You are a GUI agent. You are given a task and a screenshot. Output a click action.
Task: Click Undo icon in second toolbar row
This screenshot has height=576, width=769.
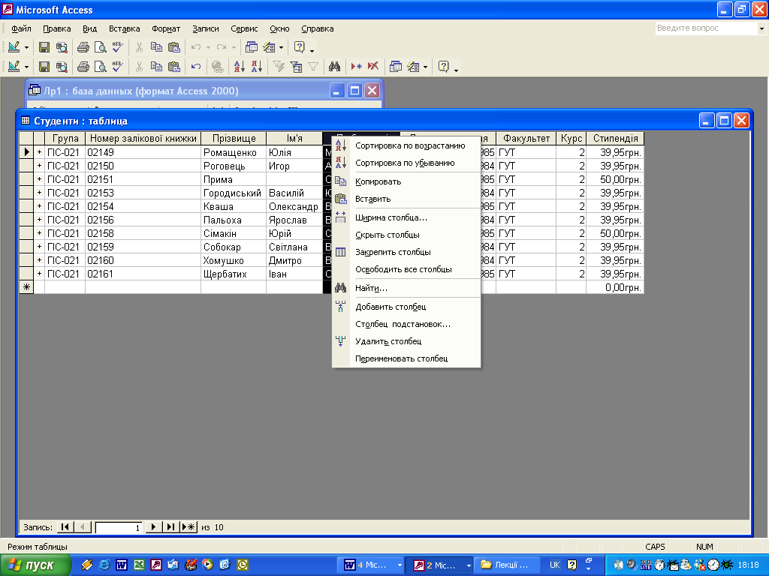click(196, 66)
